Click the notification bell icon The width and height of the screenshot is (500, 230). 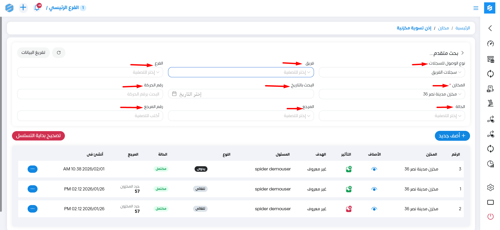(x=37, y=8)
